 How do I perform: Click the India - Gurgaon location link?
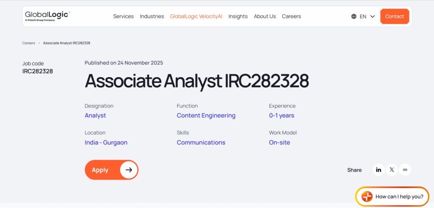point(106,143)
